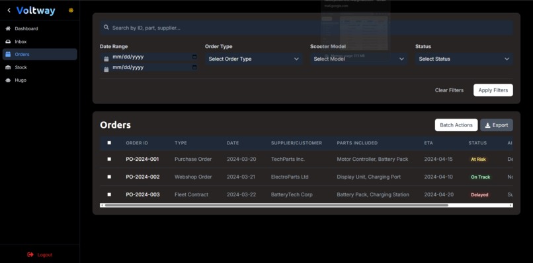
Task: Click the ORDER ID column header
Action: click(x=137, y=143)
